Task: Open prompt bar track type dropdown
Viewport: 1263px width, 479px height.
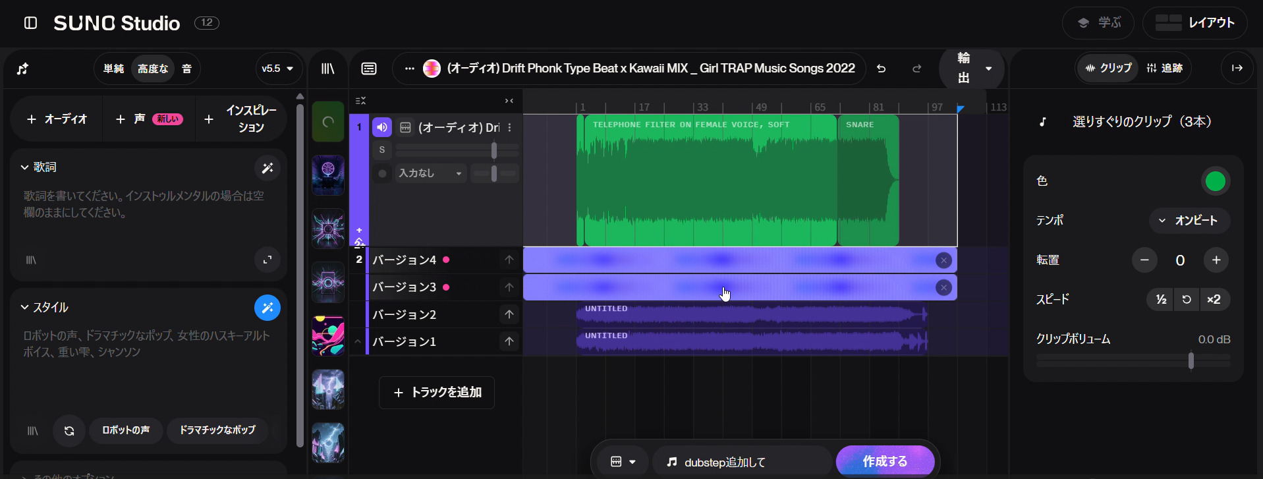Action: tap(623, 462)
